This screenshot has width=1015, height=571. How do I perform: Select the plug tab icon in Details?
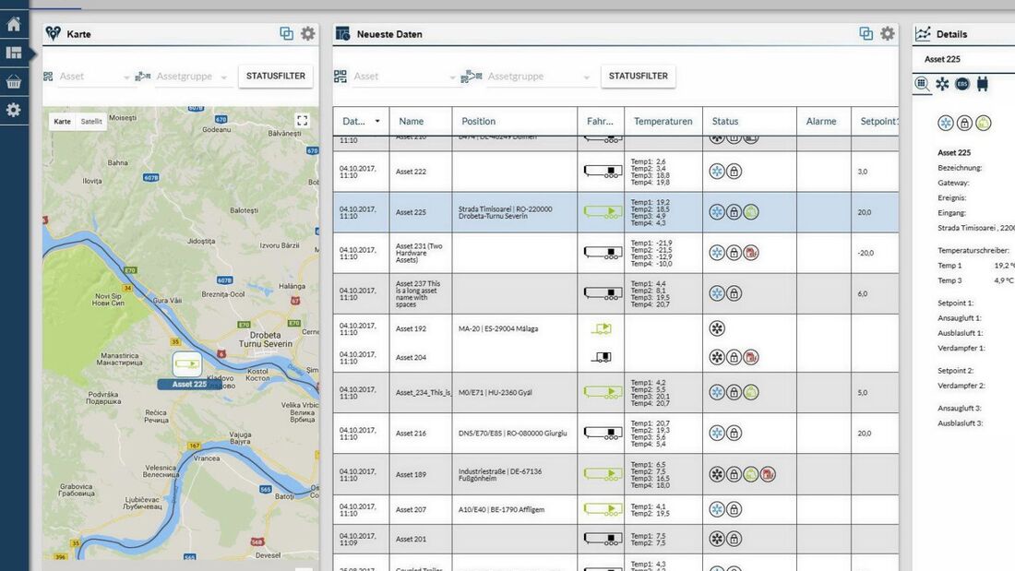pyautogui.click(x=983, y=84)
